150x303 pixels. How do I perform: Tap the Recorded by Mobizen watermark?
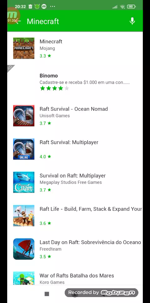coord(102,293)
